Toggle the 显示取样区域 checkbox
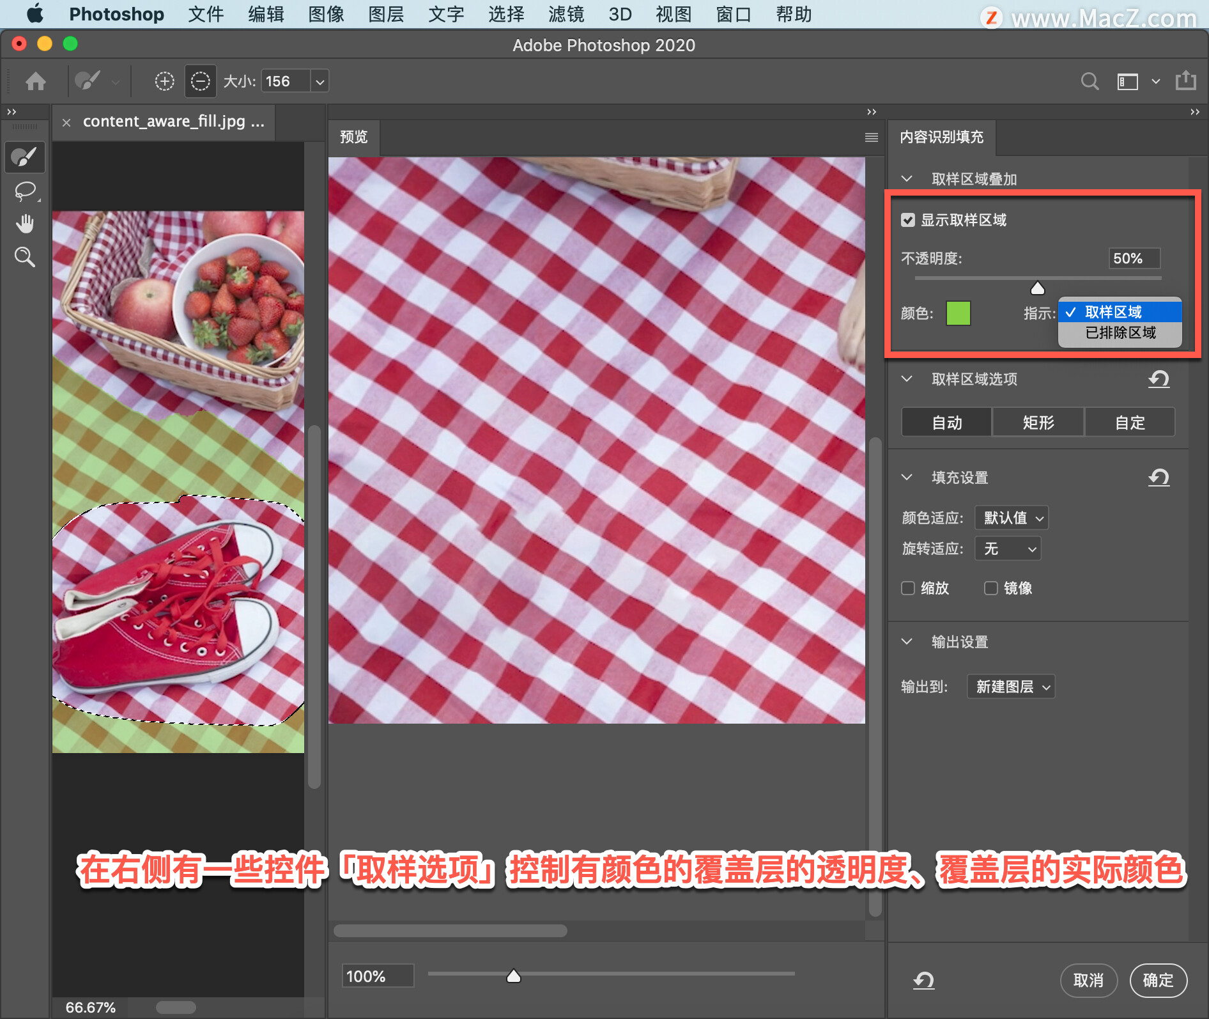The height and width of the screenshot is (1019, 1209). click(907, 221)
